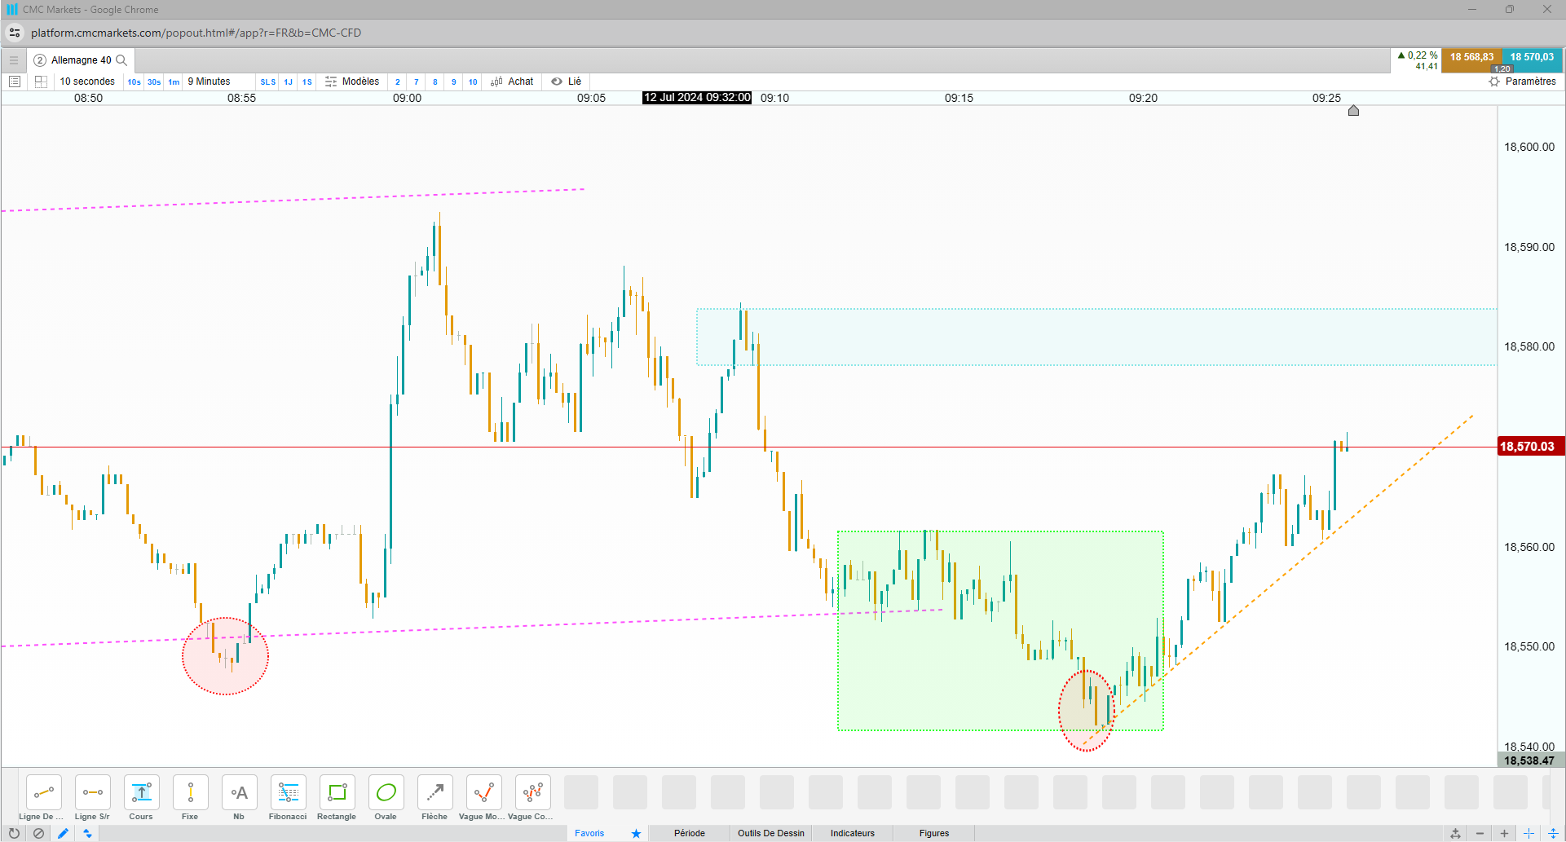Load template number 7
Screen dimensions: 1566x842
click(417, 82)
